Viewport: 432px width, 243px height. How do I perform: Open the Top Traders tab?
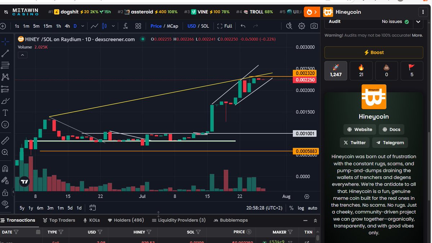[x=59, y=220]
